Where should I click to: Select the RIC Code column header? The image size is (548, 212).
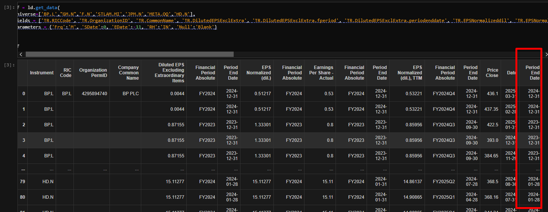click(x=66, y=73)
